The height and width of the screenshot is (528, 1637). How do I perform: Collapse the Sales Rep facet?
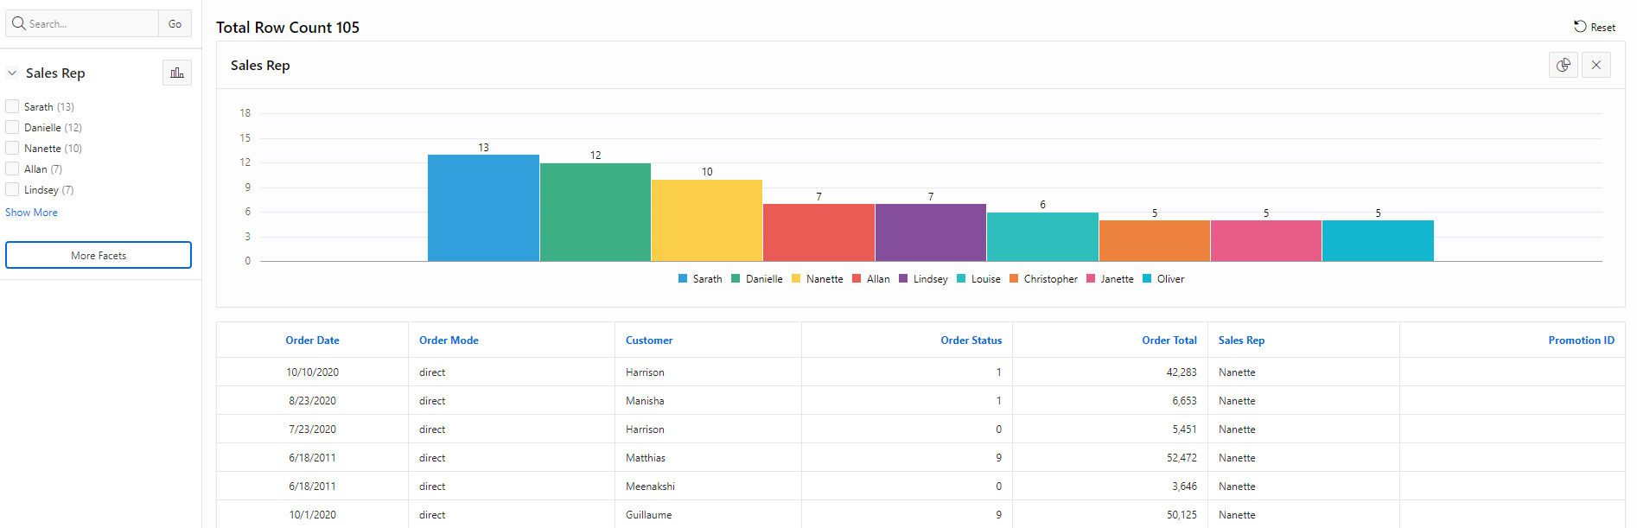[12, 73]
